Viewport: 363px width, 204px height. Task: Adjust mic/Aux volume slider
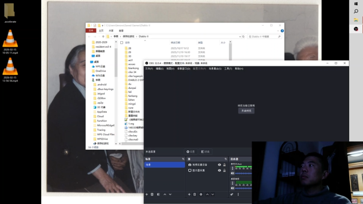pos(243,173)
